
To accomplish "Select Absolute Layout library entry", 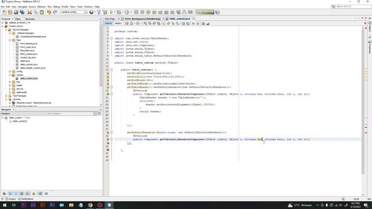I will pyautogui.click(x=34, y=103).
